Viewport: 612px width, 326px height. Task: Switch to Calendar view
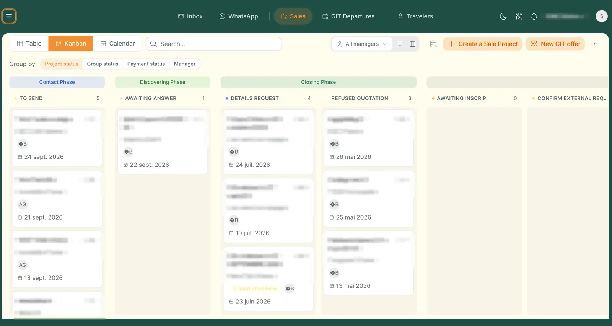118,44
